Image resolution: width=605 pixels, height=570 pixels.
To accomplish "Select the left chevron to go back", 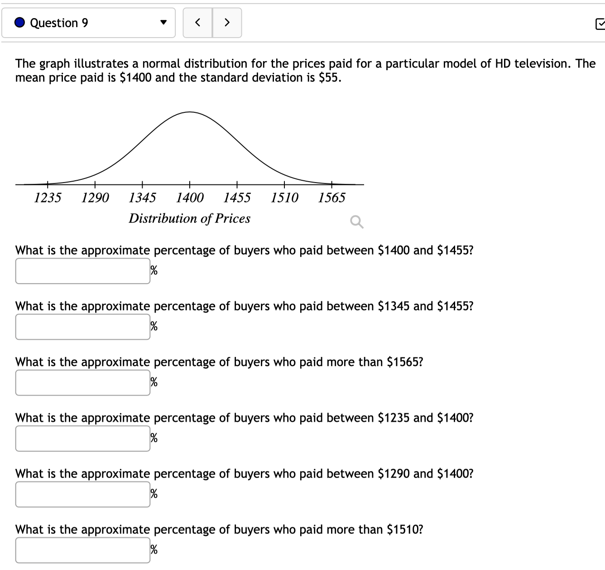I will [197, 22].
